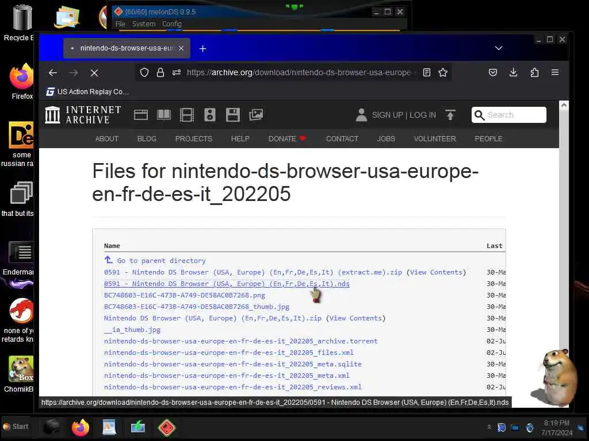Viewport: 589px width, 441px height.
Task: Open the Archive audio speaker icon
Action: [210, 115]
